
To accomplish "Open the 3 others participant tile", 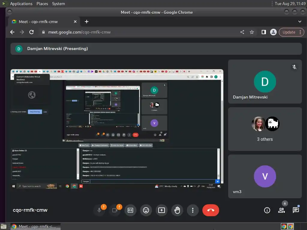I will point(265,129).
